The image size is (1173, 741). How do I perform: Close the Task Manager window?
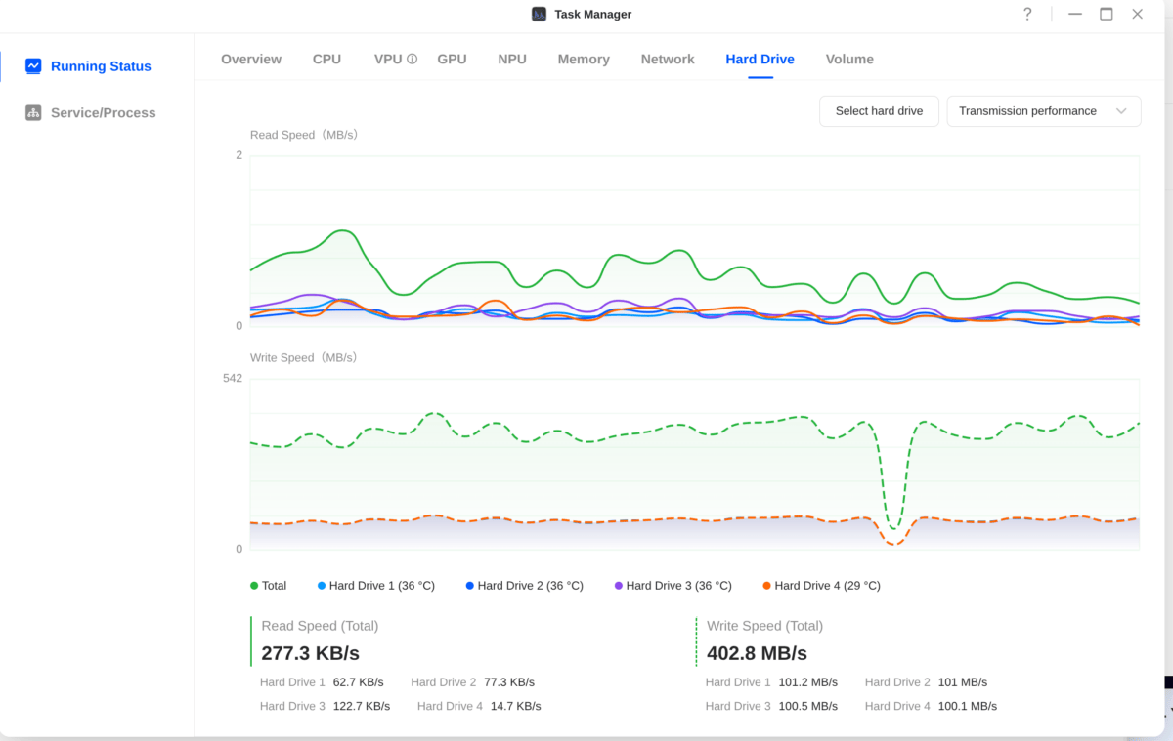(1137, 14)
